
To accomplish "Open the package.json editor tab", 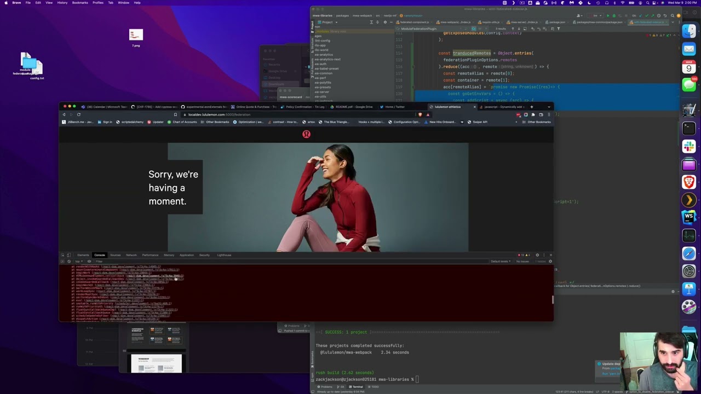I will (x=555, y=22).
